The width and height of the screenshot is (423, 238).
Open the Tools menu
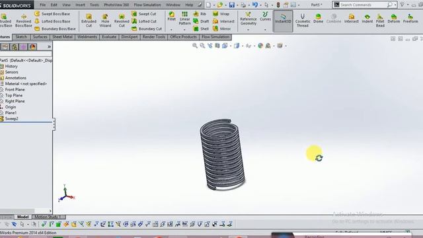point(94,5)
